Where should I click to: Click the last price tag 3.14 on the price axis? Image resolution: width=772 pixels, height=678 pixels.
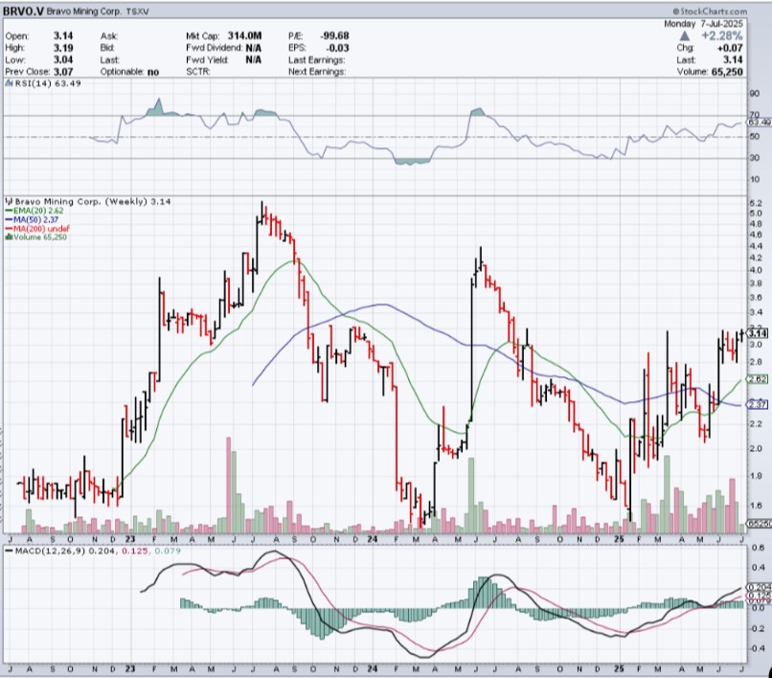(757, 332)
